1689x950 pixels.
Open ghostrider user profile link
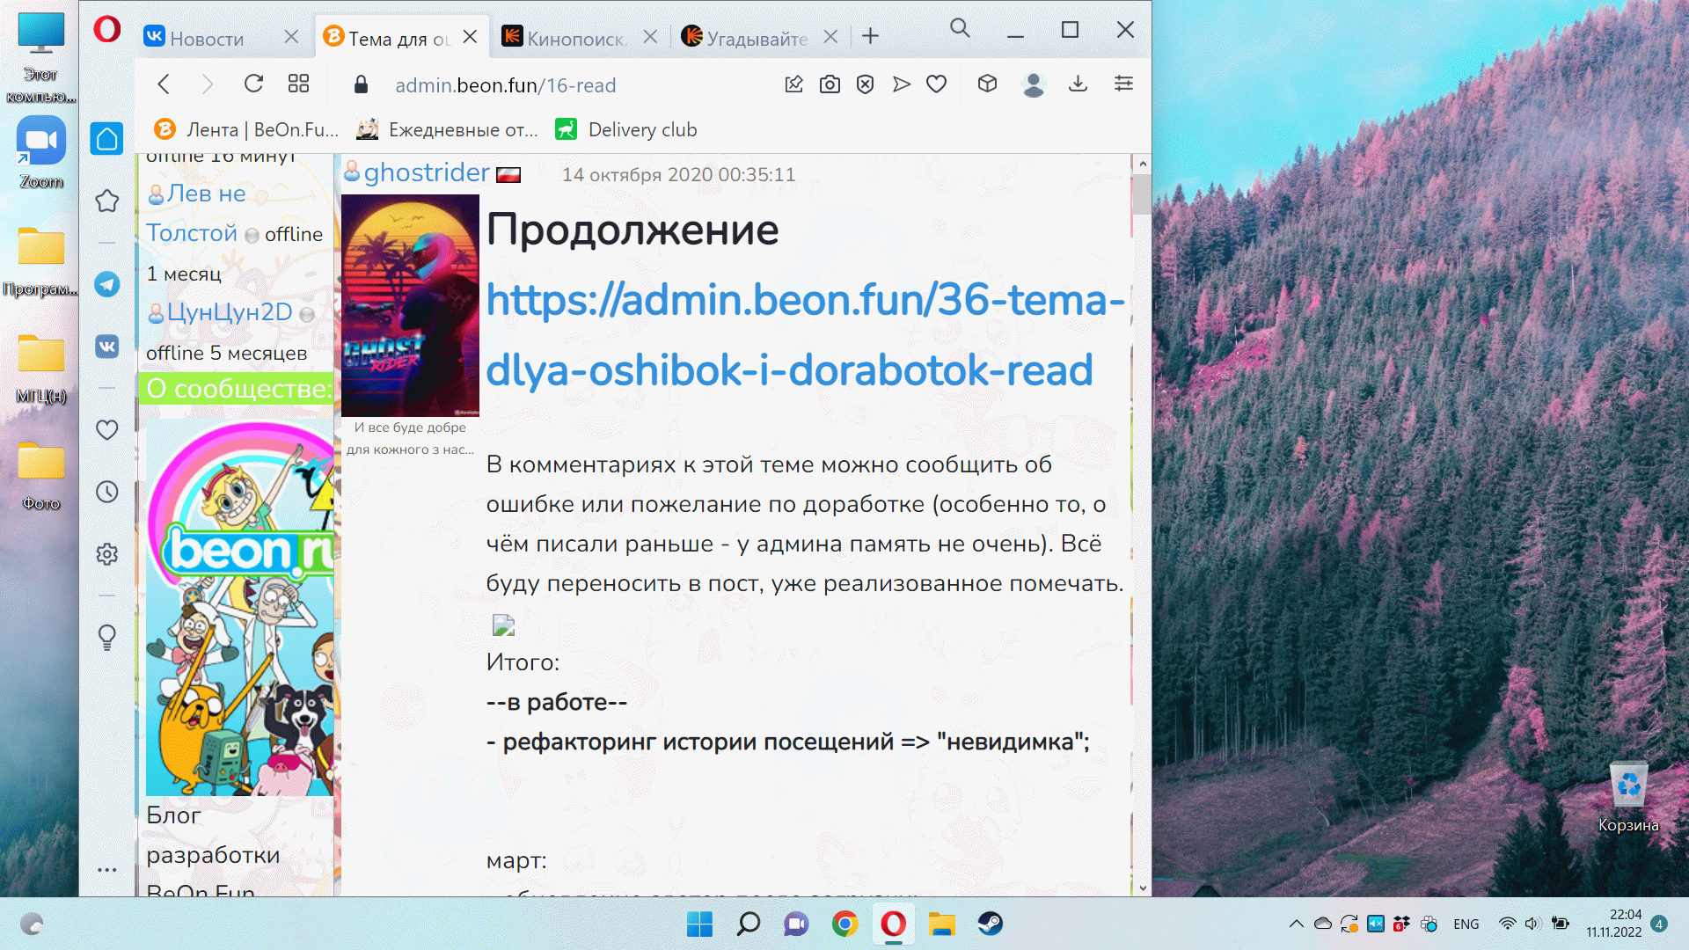click(426, 172)
